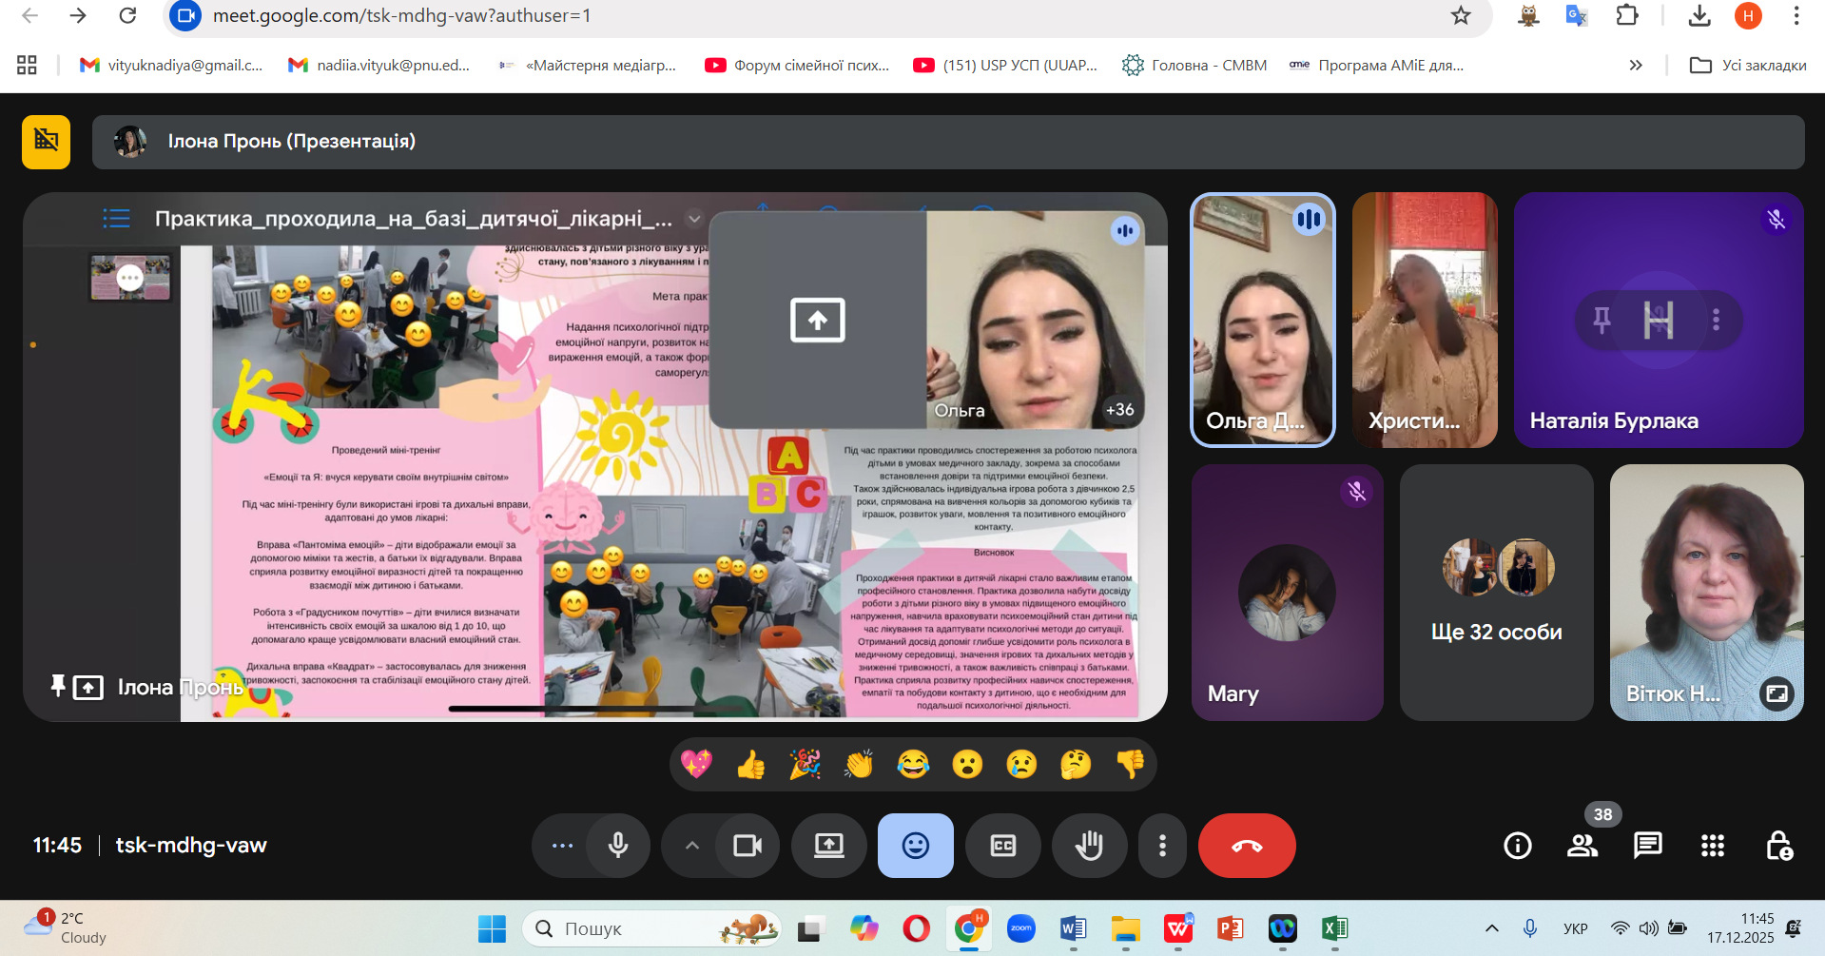Image resolution: width=1825 pixels, height=956 pixels.
Task: Open the Activities grid icon
Action: tap(1712, 846)
